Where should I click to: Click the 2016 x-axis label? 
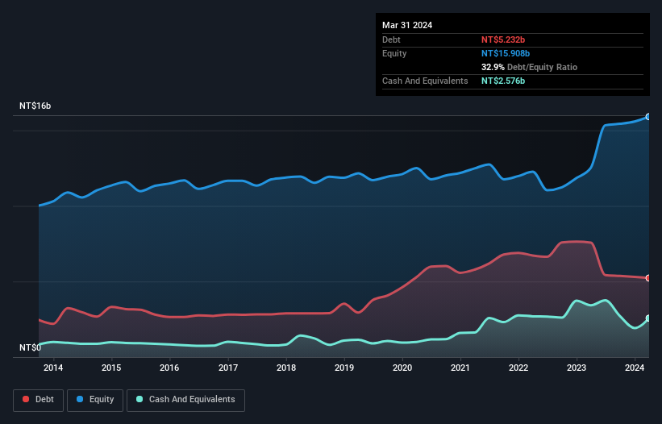[169, 368]
